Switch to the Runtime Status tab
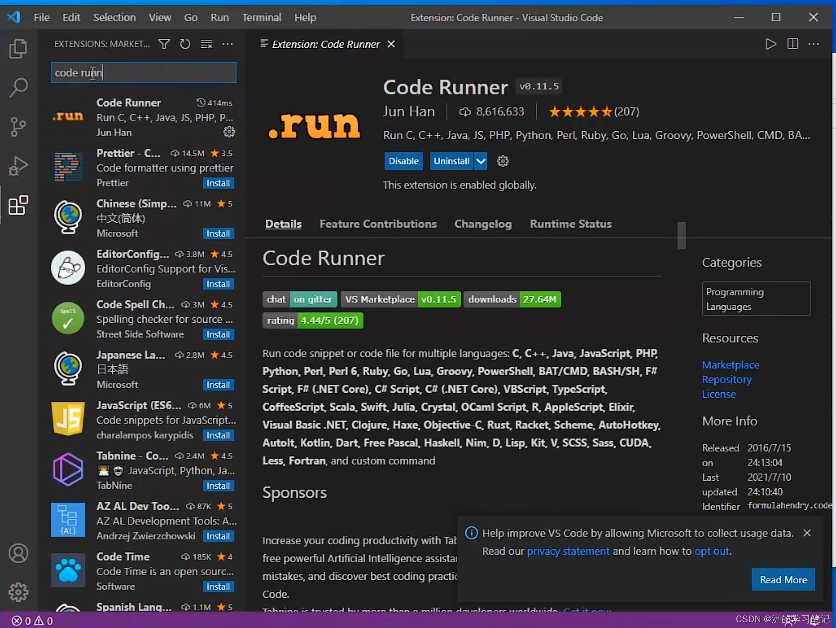 coord(571,224)
